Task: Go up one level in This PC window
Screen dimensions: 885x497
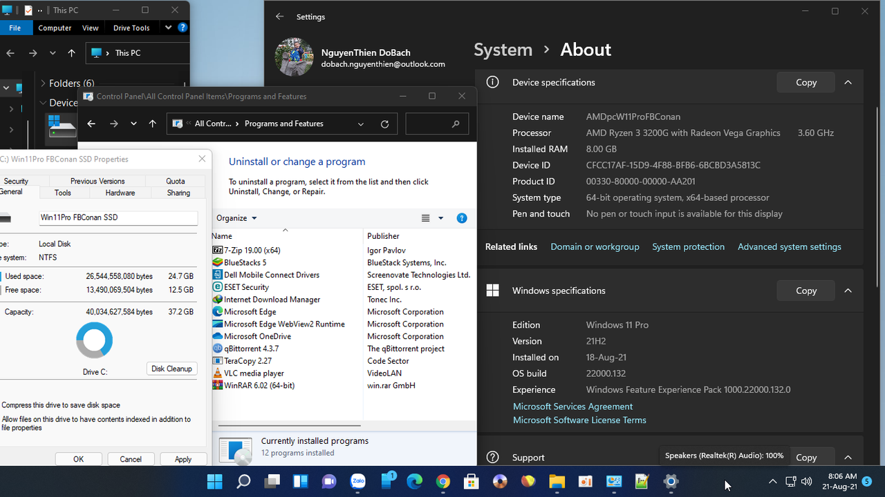Action: point(71,53)
